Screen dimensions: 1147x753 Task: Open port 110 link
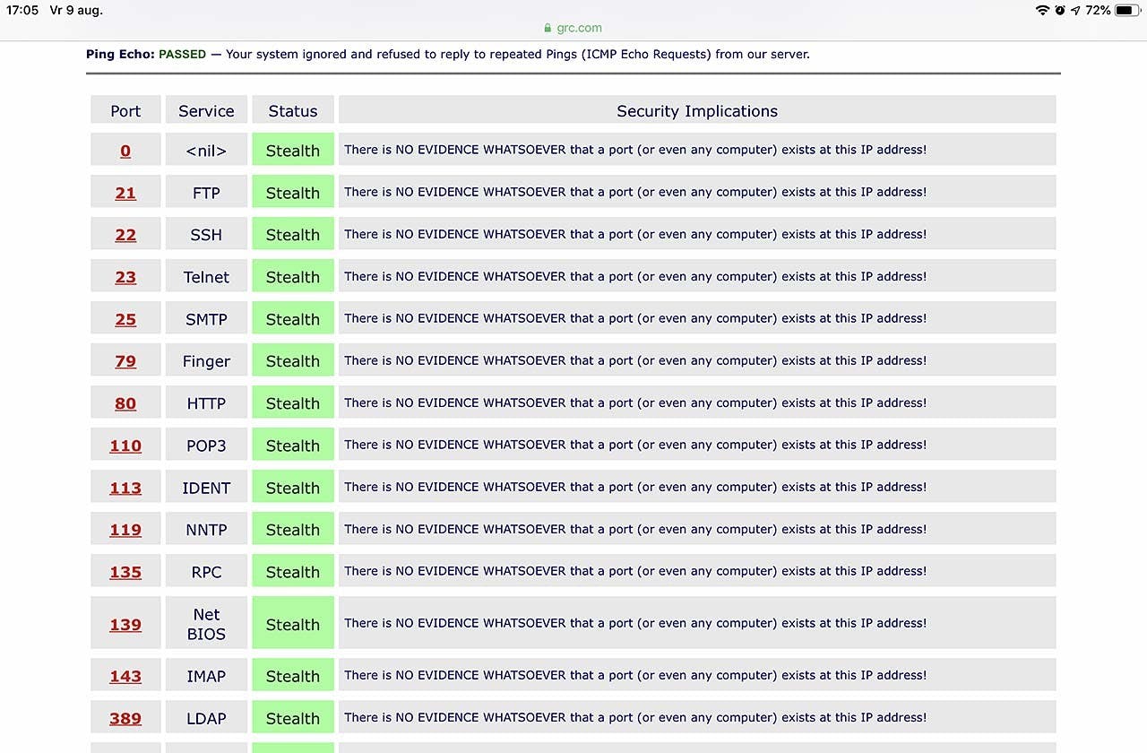coord(125,446)
